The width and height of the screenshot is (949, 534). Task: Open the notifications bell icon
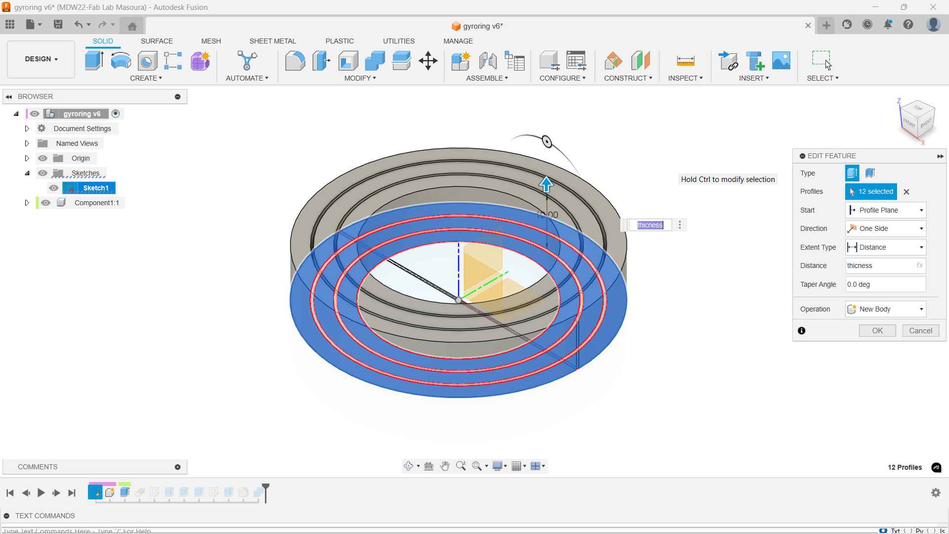pos(888,24)
